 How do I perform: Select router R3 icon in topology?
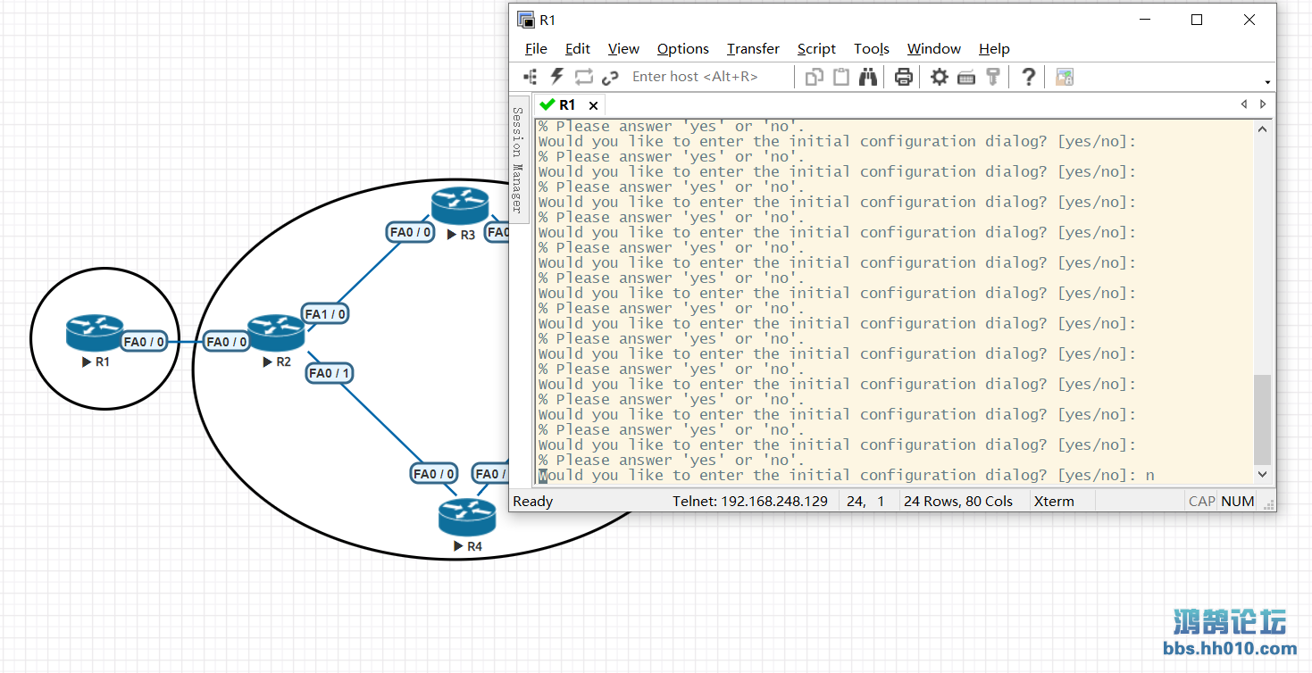(460, 205)
